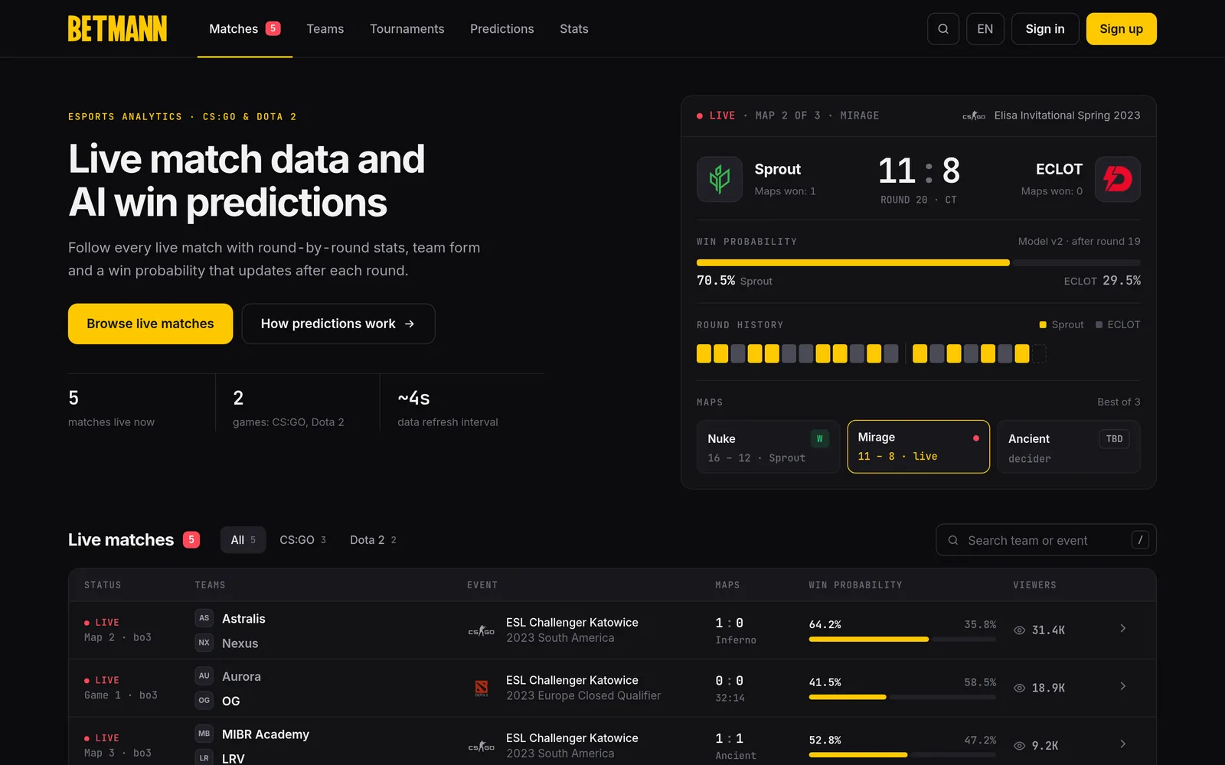Open the EN language selector
1225x765 pixels.
click(985, 29)
